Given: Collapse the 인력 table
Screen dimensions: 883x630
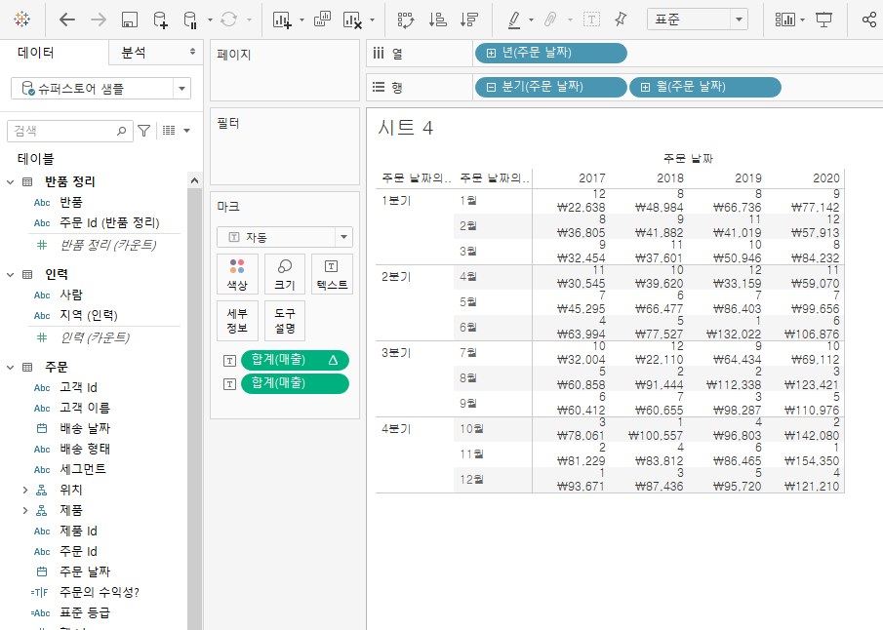Looking at the screenshot, I should click(x=10, y=275).
